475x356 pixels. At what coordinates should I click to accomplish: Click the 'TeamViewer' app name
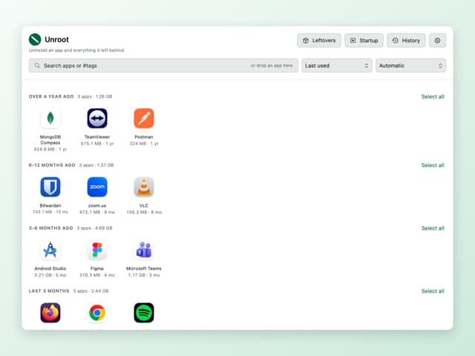tap(97, 137)
